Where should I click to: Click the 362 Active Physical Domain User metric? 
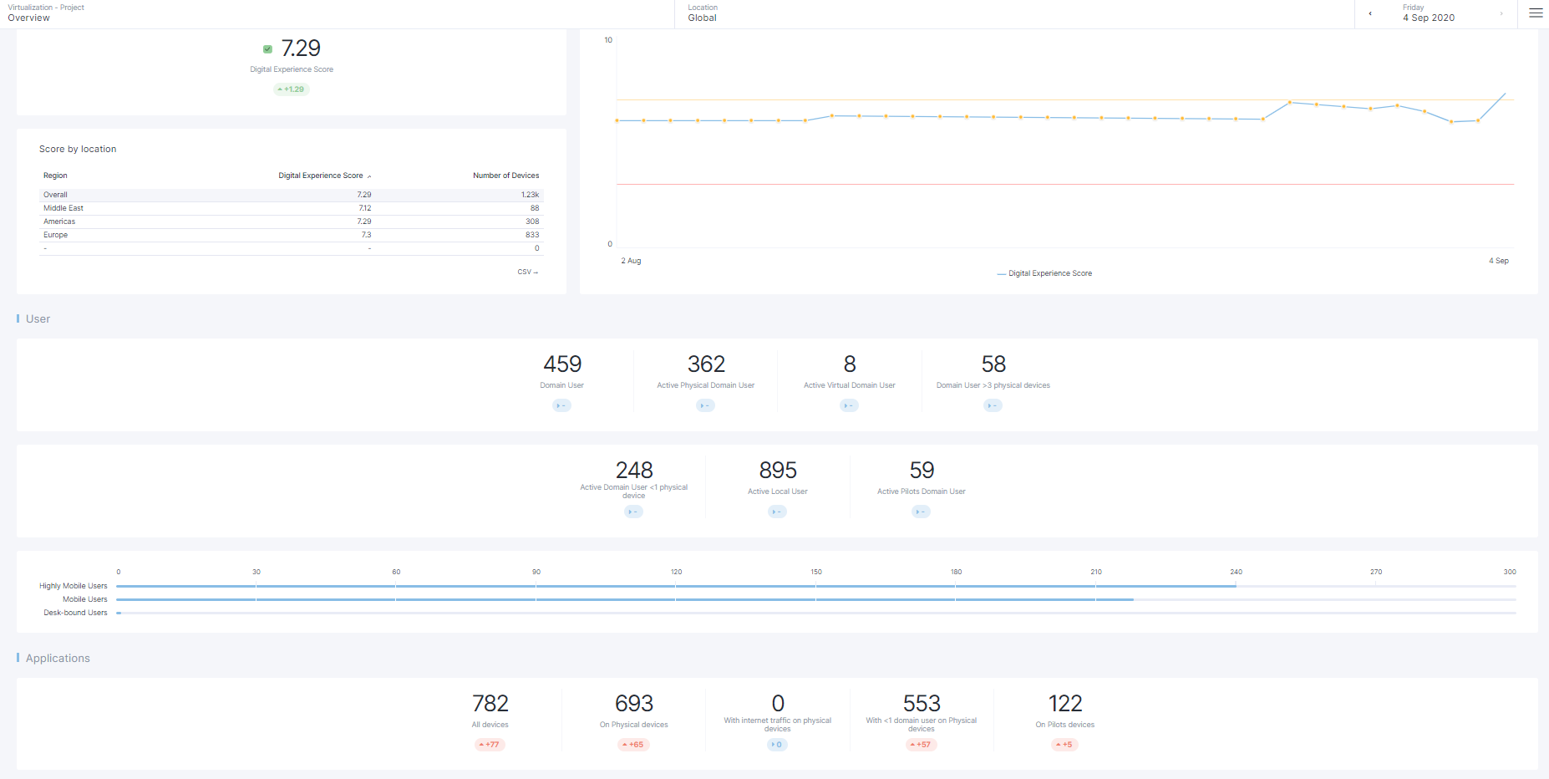point(706,364)
